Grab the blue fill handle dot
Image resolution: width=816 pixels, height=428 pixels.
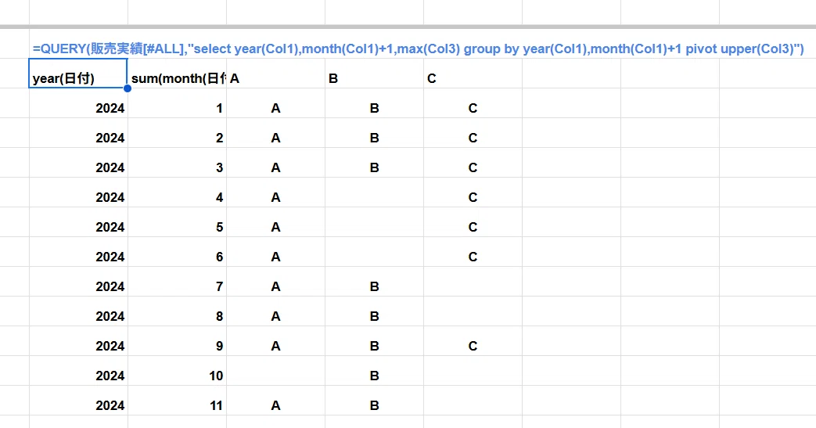(x=128, y=88)
